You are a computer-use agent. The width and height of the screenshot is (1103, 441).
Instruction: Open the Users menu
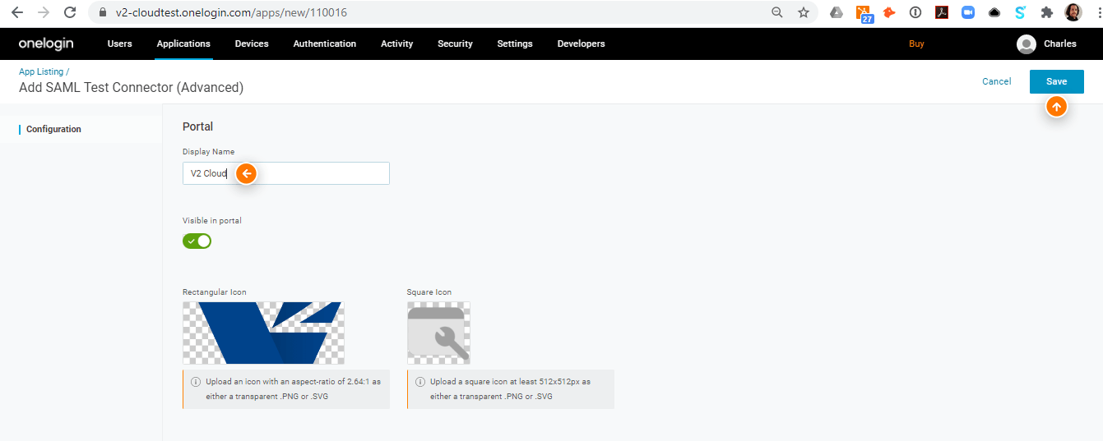[x=119, y=44]
